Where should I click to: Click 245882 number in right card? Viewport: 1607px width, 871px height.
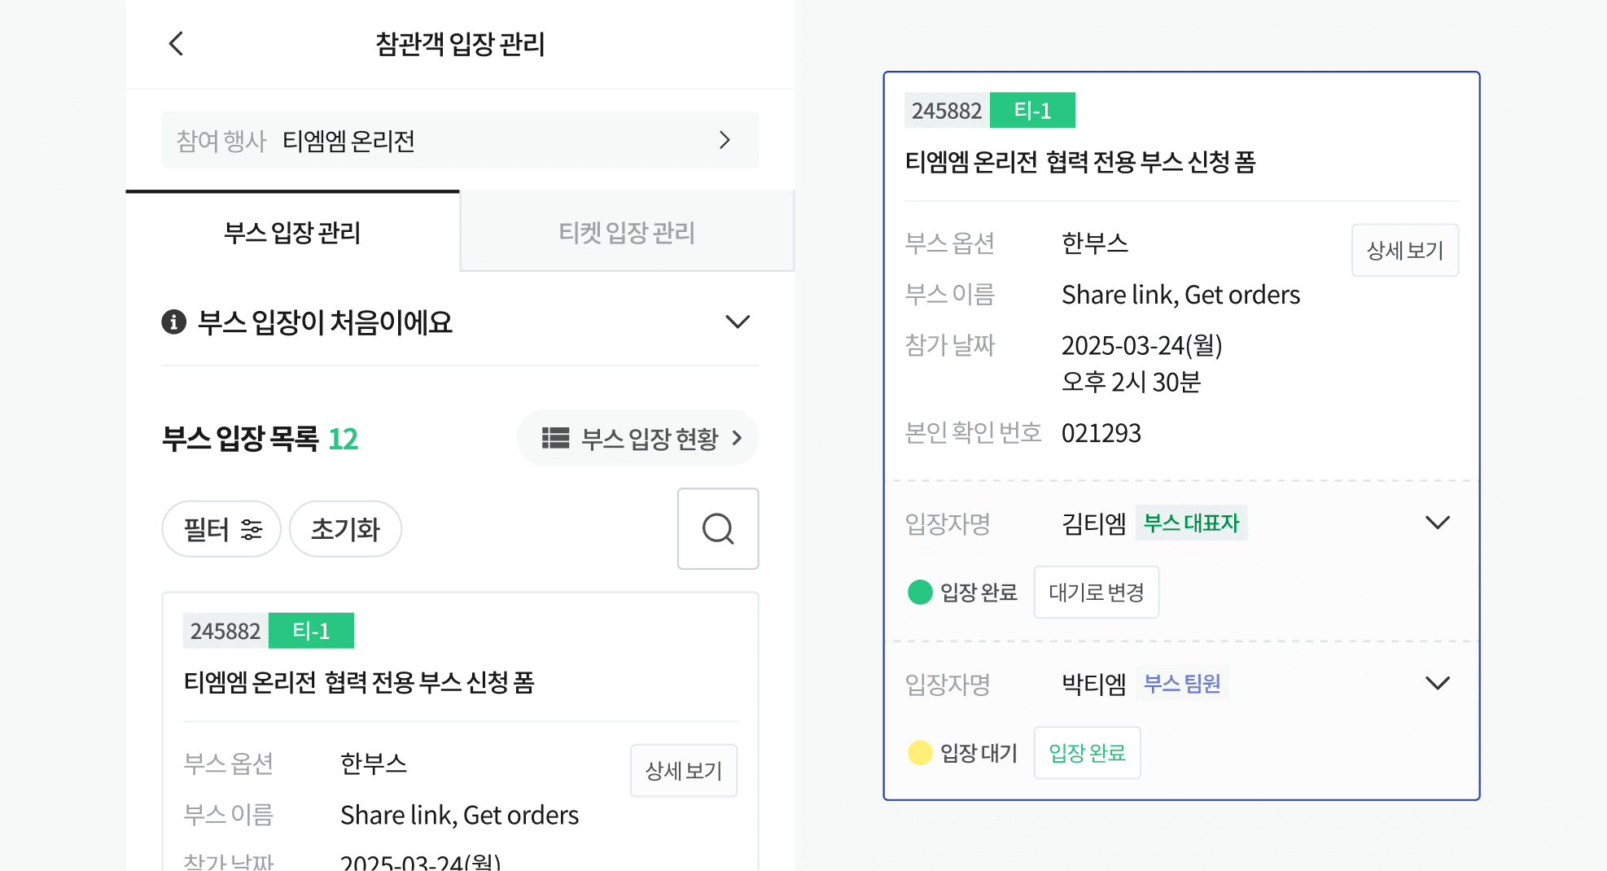947,111
